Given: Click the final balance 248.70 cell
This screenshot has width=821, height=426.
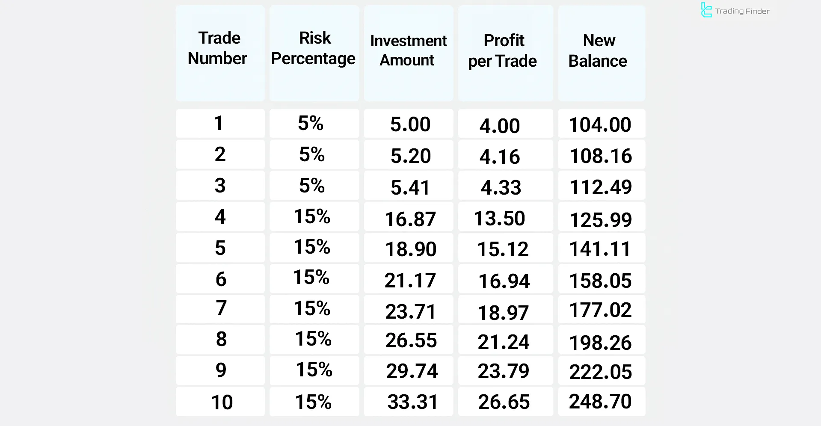Looking at the screenshot, I should tap(600, 401).
